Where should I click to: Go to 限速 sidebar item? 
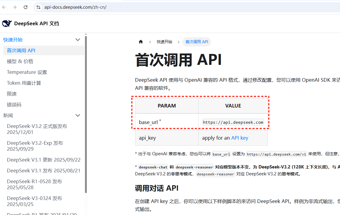click(x=12, y=94)
